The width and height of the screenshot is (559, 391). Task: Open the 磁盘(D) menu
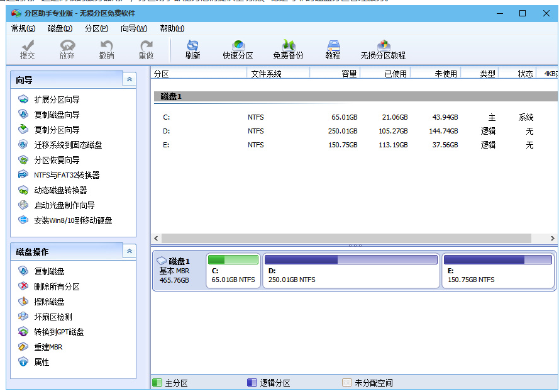[x=60, y=28]
